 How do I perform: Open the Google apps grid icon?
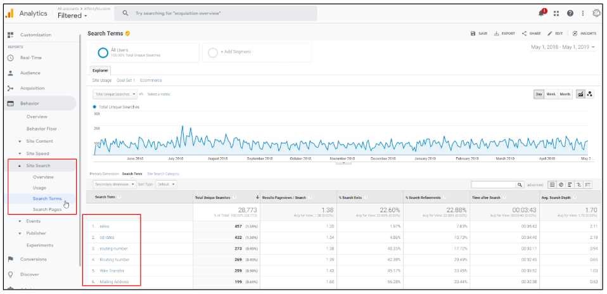point(556,13)
